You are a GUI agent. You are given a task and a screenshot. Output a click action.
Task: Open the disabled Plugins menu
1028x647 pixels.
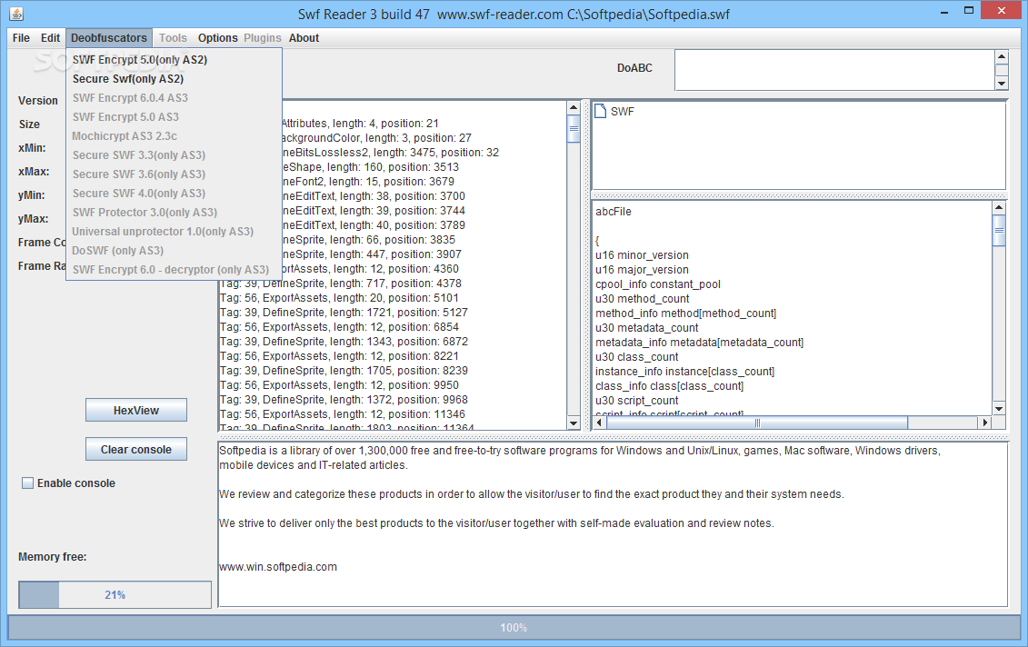tap(263, 38)
